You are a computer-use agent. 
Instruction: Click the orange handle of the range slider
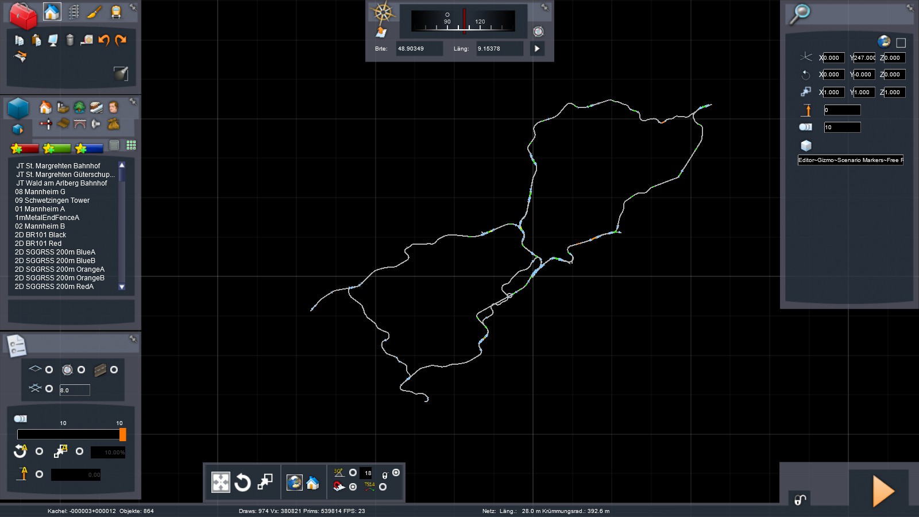point(122,434)
